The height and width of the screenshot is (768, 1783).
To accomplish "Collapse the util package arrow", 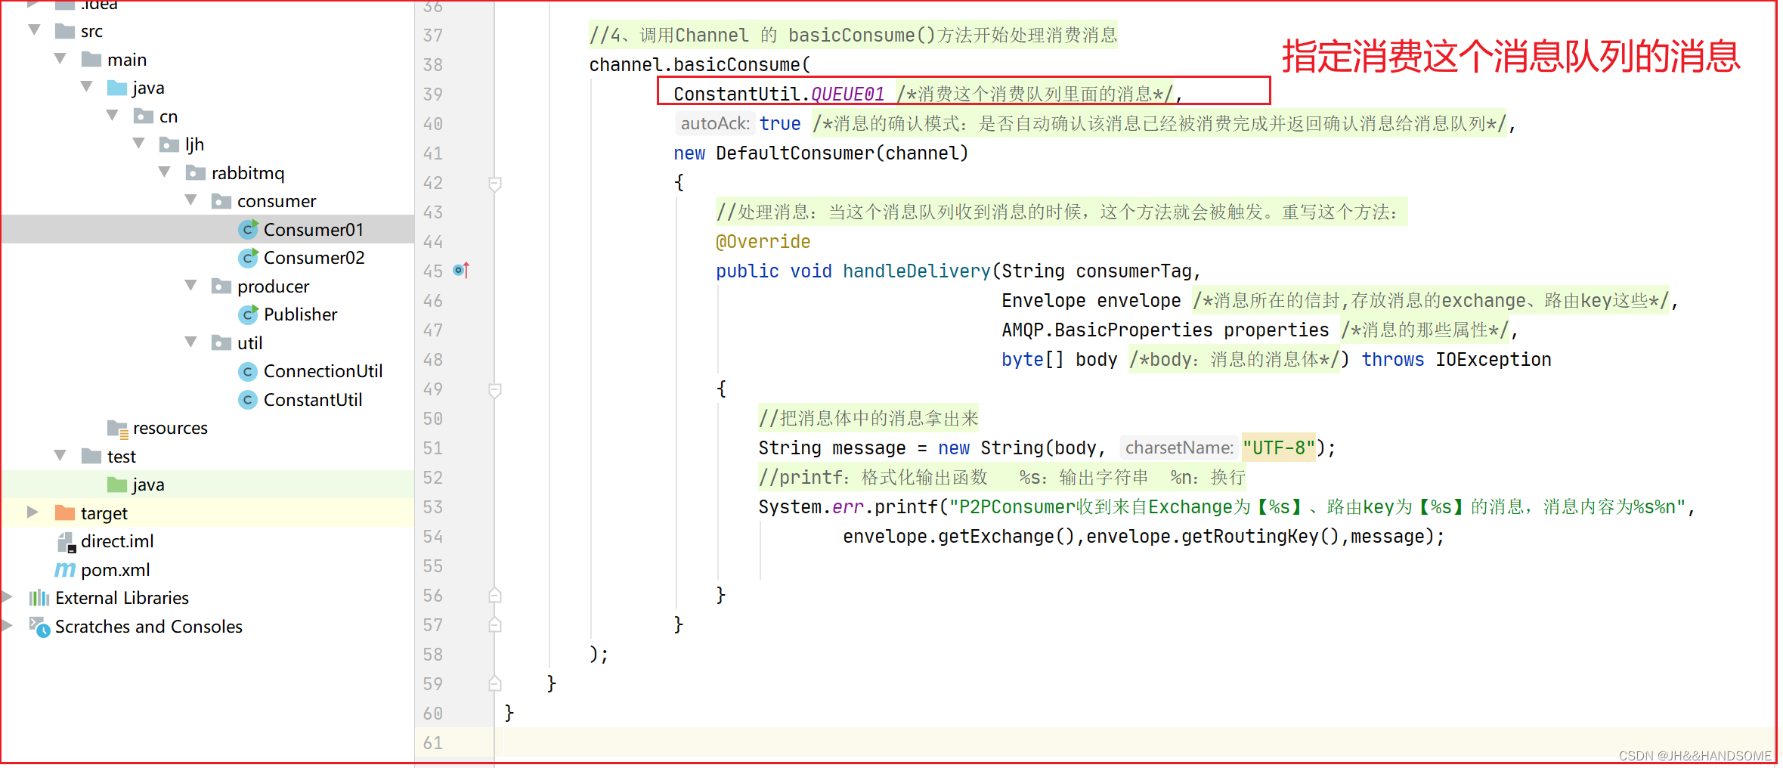I will (x=191, y=342).
